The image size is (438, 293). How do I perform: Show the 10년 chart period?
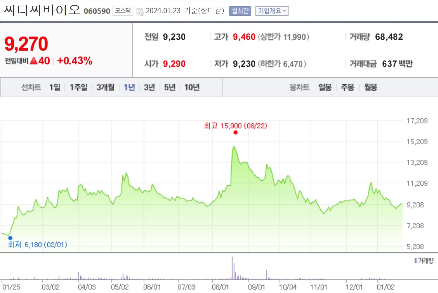pos(192,87)
